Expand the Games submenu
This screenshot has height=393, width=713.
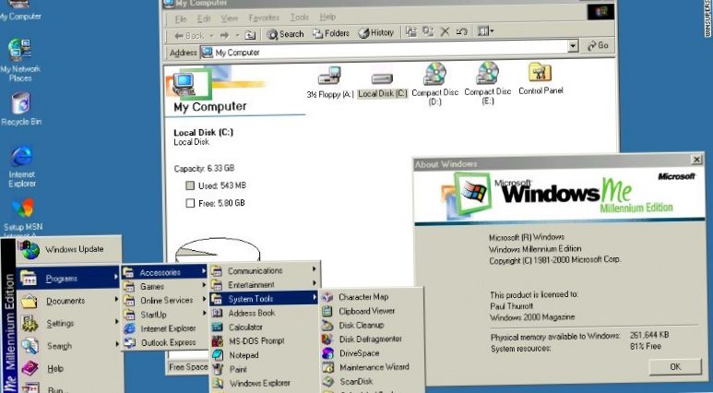pos(164,287)
